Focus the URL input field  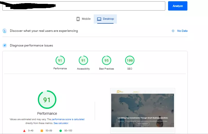point(84,6)
